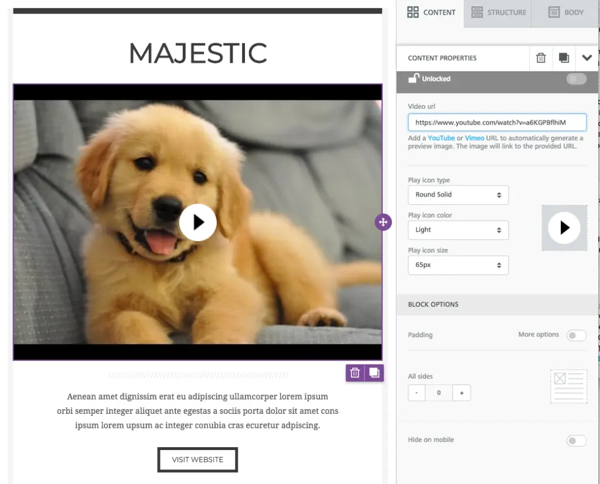Change Play icon color via its dropdown

coord(458,230)
